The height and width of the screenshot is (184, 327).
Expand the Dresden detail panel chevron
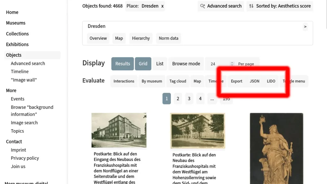[305, 27]
